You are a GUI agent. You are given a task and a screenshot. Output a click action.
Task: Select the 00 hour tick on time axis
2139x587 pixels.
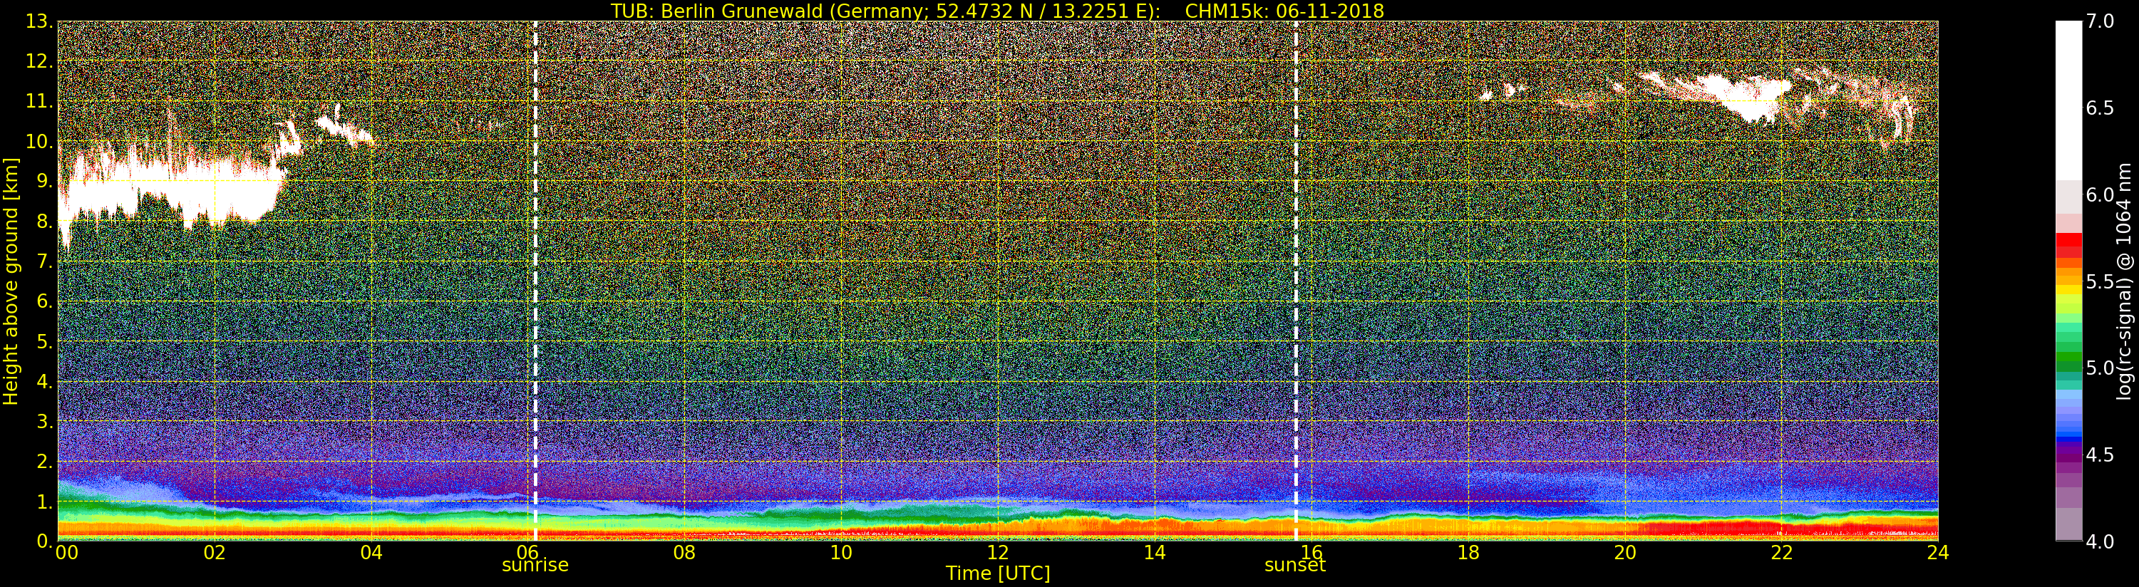tap(66, 553)
